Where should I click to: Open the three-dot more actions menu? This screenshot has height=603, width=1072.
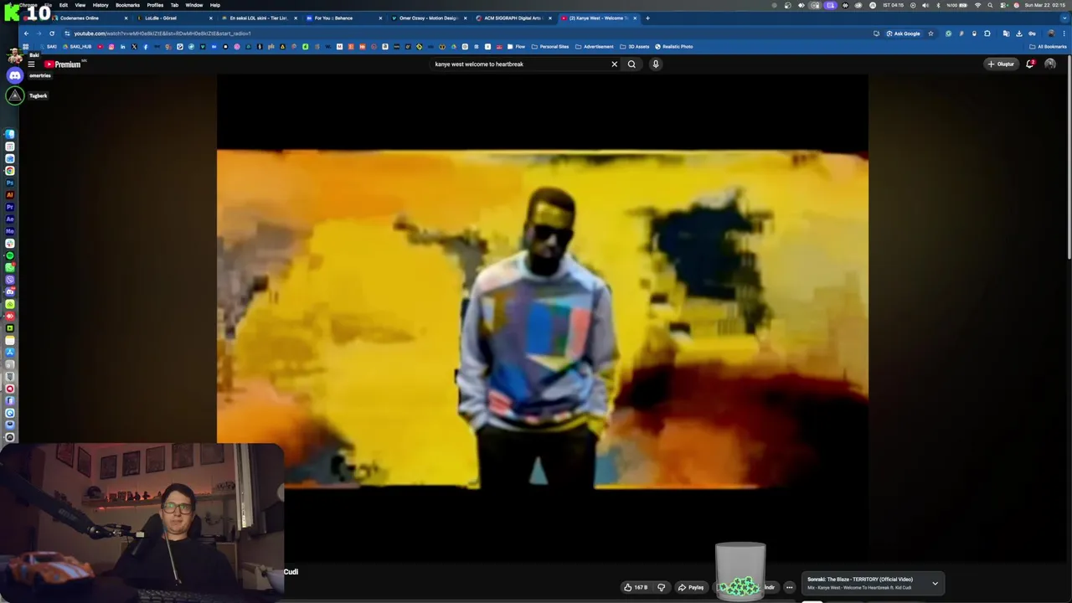[x=789, y=587]
